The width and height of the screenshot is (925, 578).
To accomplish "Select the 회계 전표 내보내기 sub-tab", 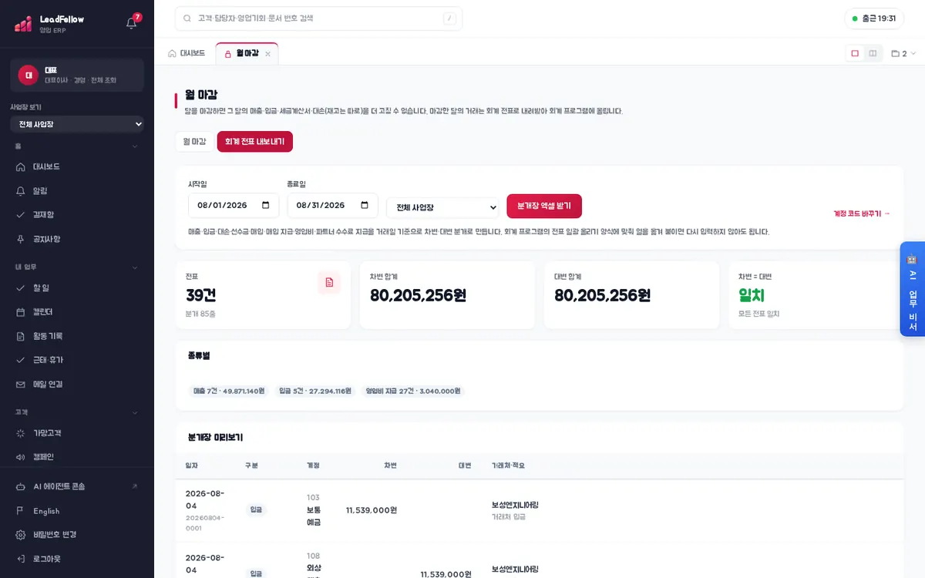I will [x=255, y=142].
